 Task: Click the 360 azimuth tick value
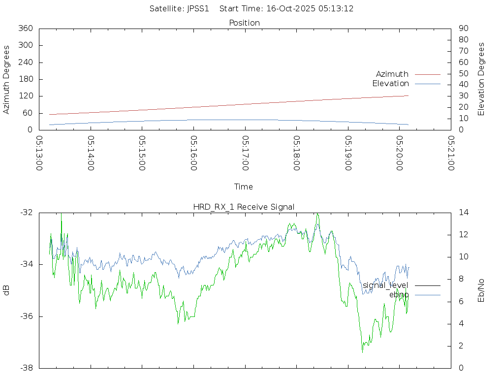tap(25, 29)
